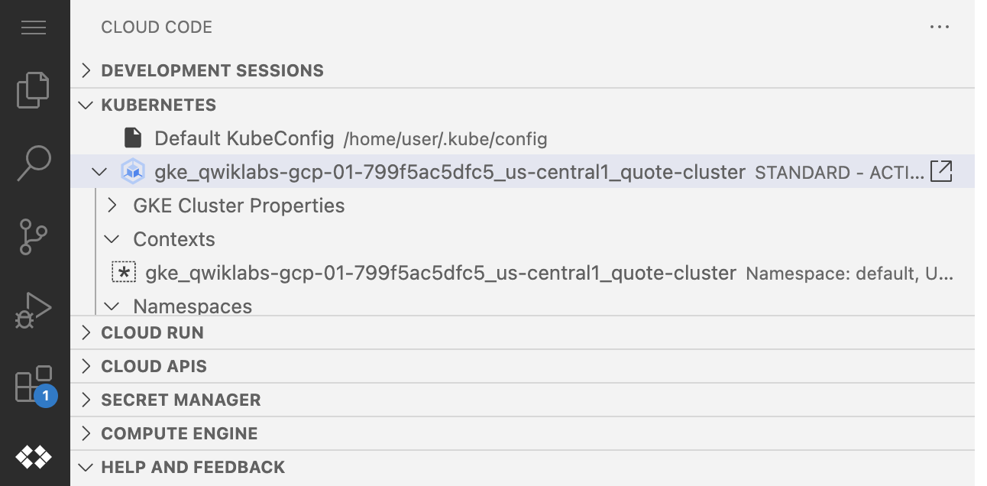Open the Extensions view
The height and width of the screenshot is (486, 987).
click(34, 384)
